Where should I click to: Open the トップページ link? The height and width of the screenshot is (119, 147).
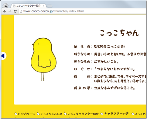[26, 114]
